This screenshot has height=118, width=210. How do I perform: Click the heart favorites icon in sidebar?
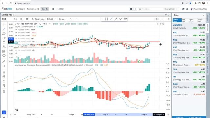[4, 56]
